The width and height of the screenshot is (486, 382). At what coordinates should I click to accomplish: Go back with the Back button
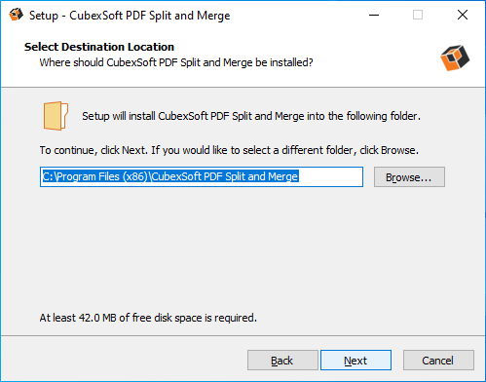tap(282, 361)
